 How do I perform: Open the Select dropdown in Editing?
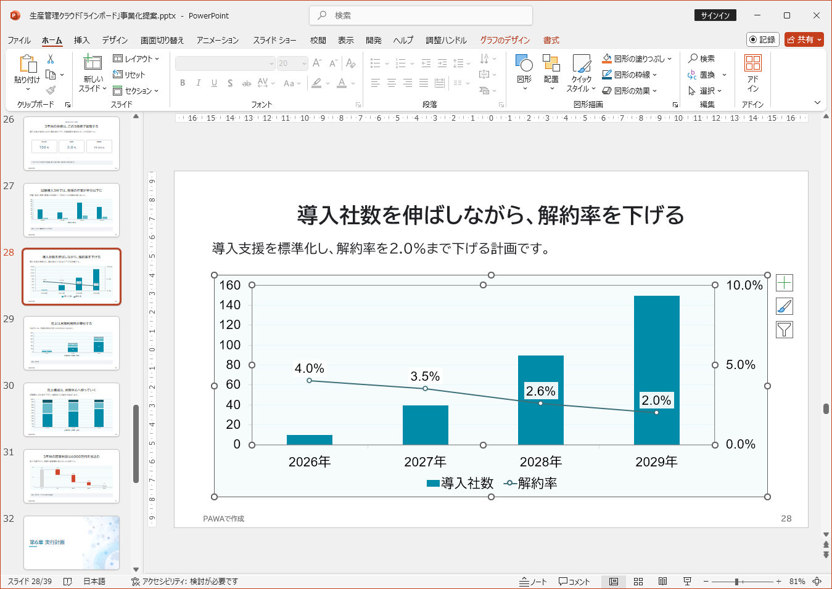tap(704, 91)
